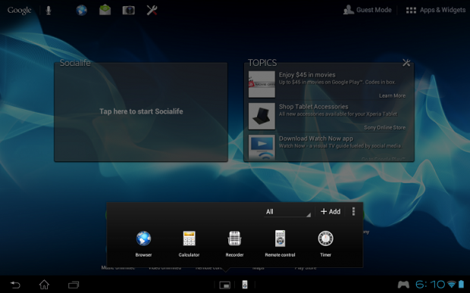Open the Browser small app
The height and width of the screenshot is (293, 470).
coord(143,244)
